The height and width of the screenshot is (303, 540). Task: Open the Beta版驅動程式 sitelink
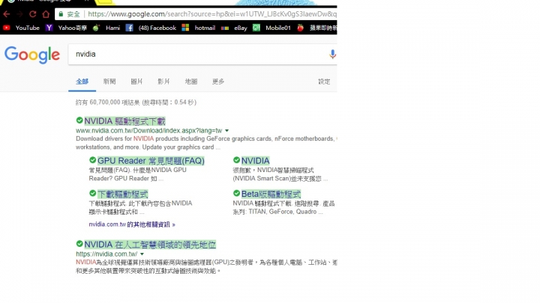point(271,194)
